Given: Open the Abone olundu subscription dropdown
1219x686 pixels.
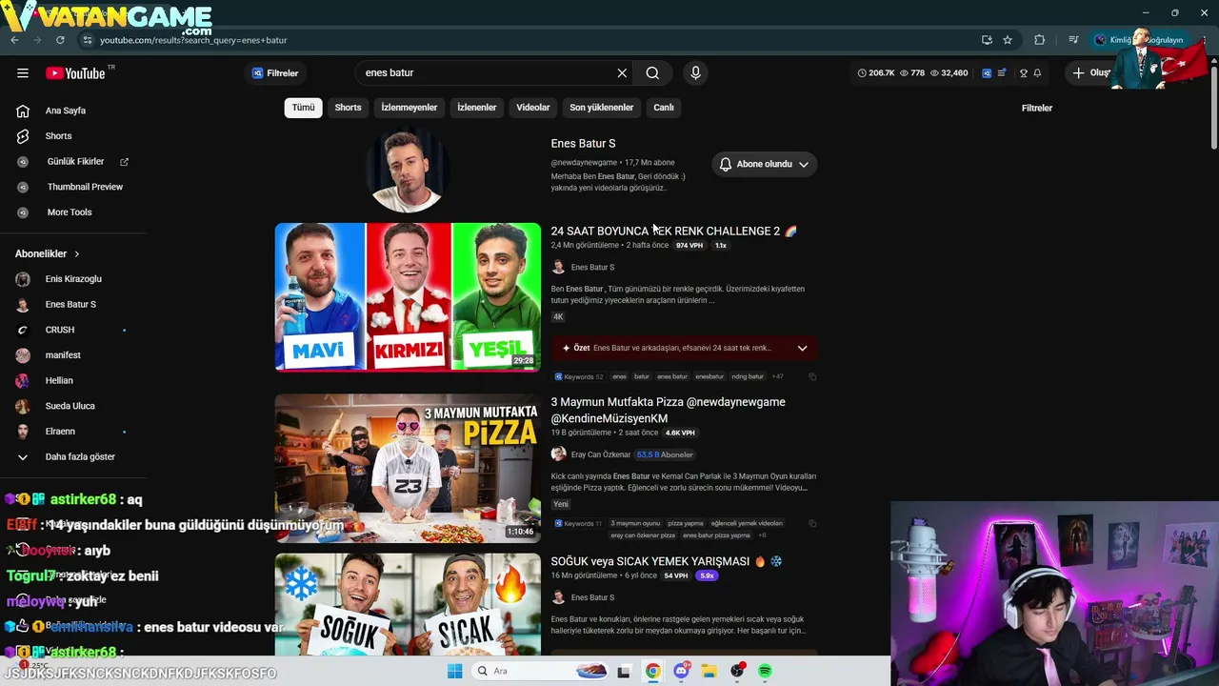Looking at the screenshot, I should pos(764,164).
